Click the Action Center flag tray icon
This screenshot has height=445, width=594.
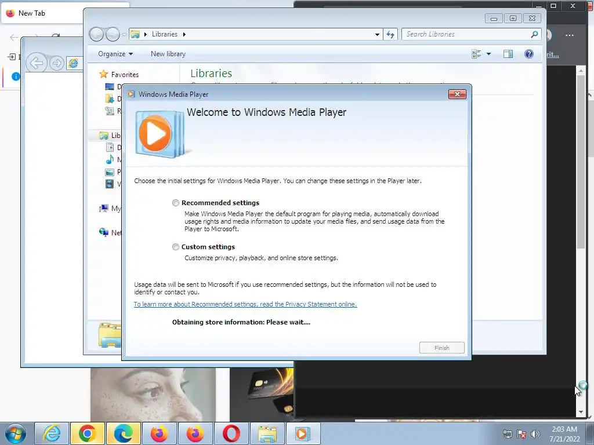tap(521, 434)
